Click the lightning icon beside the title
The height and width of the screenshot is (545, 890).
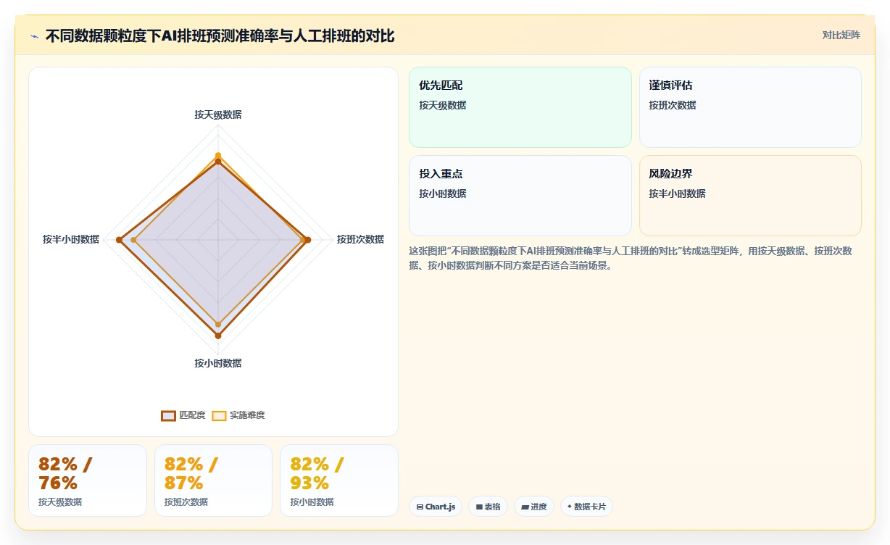pos(34,36)
